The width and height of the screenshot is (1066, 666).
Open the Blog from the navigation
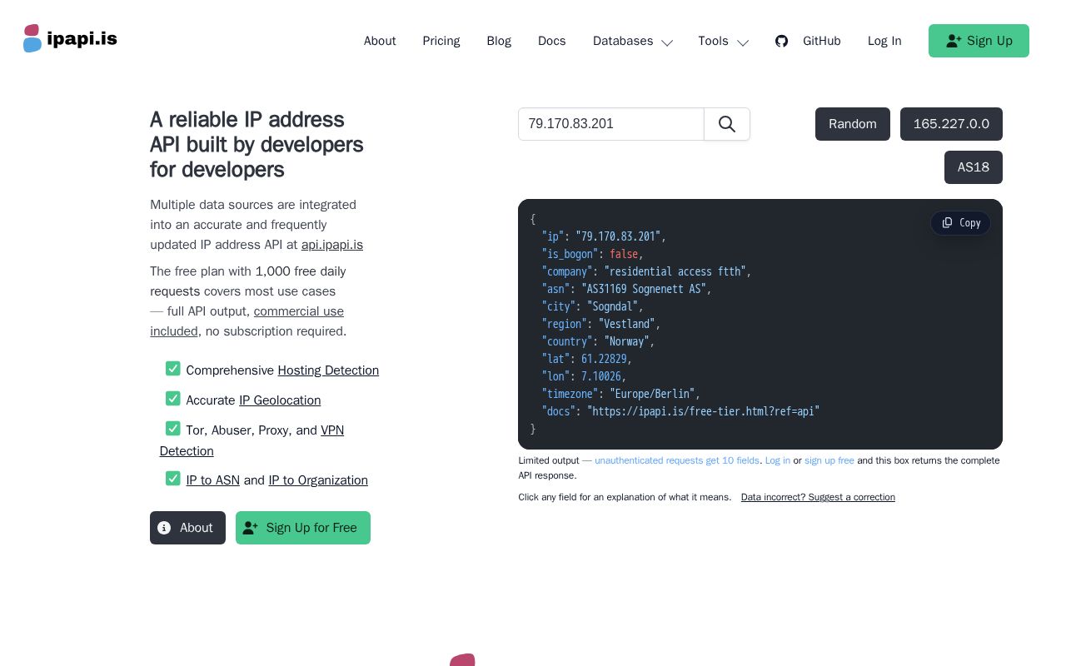499,41
